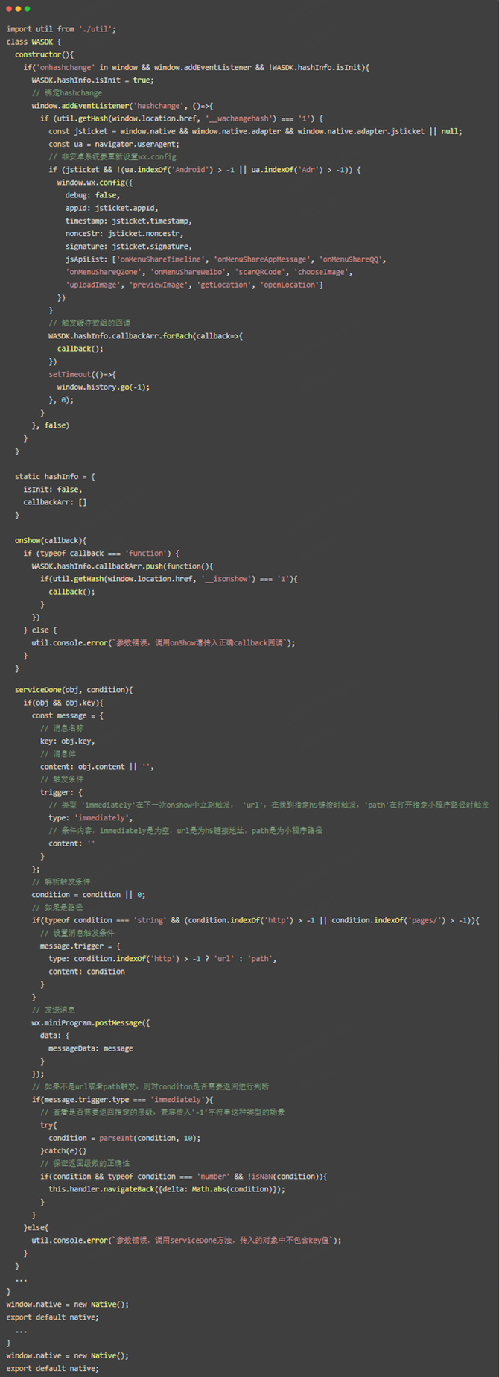
Task: Click the debug: false config property
Action: [92, 195]
